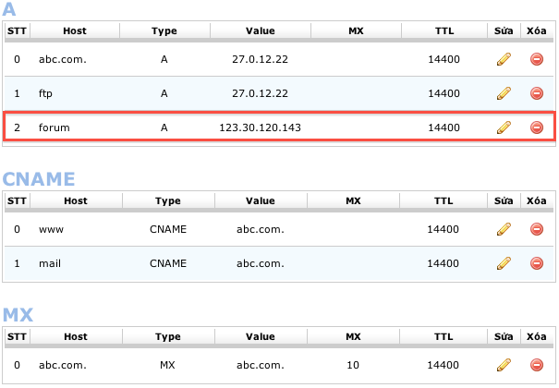Delete the abc.com. A record
Screen dimensions: 559x388
click(536, 59)
